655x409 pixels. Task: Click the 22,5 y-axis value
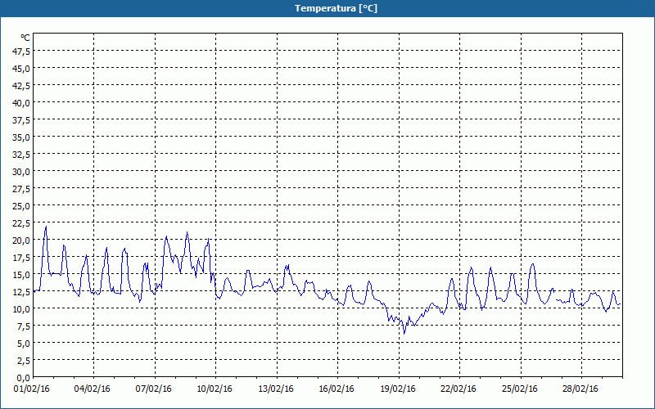21,222
